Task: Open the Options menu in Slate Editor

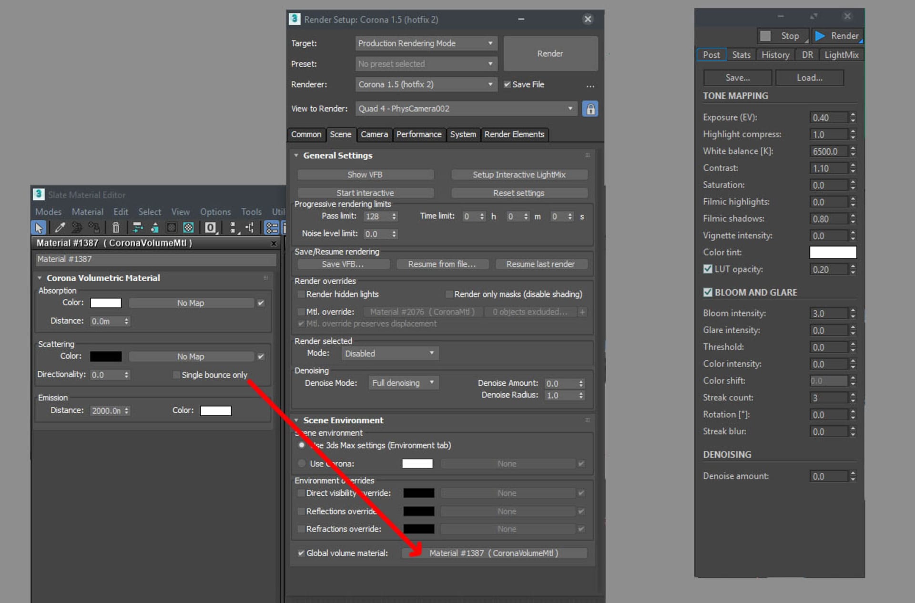Action: click(x=215, y=212)
